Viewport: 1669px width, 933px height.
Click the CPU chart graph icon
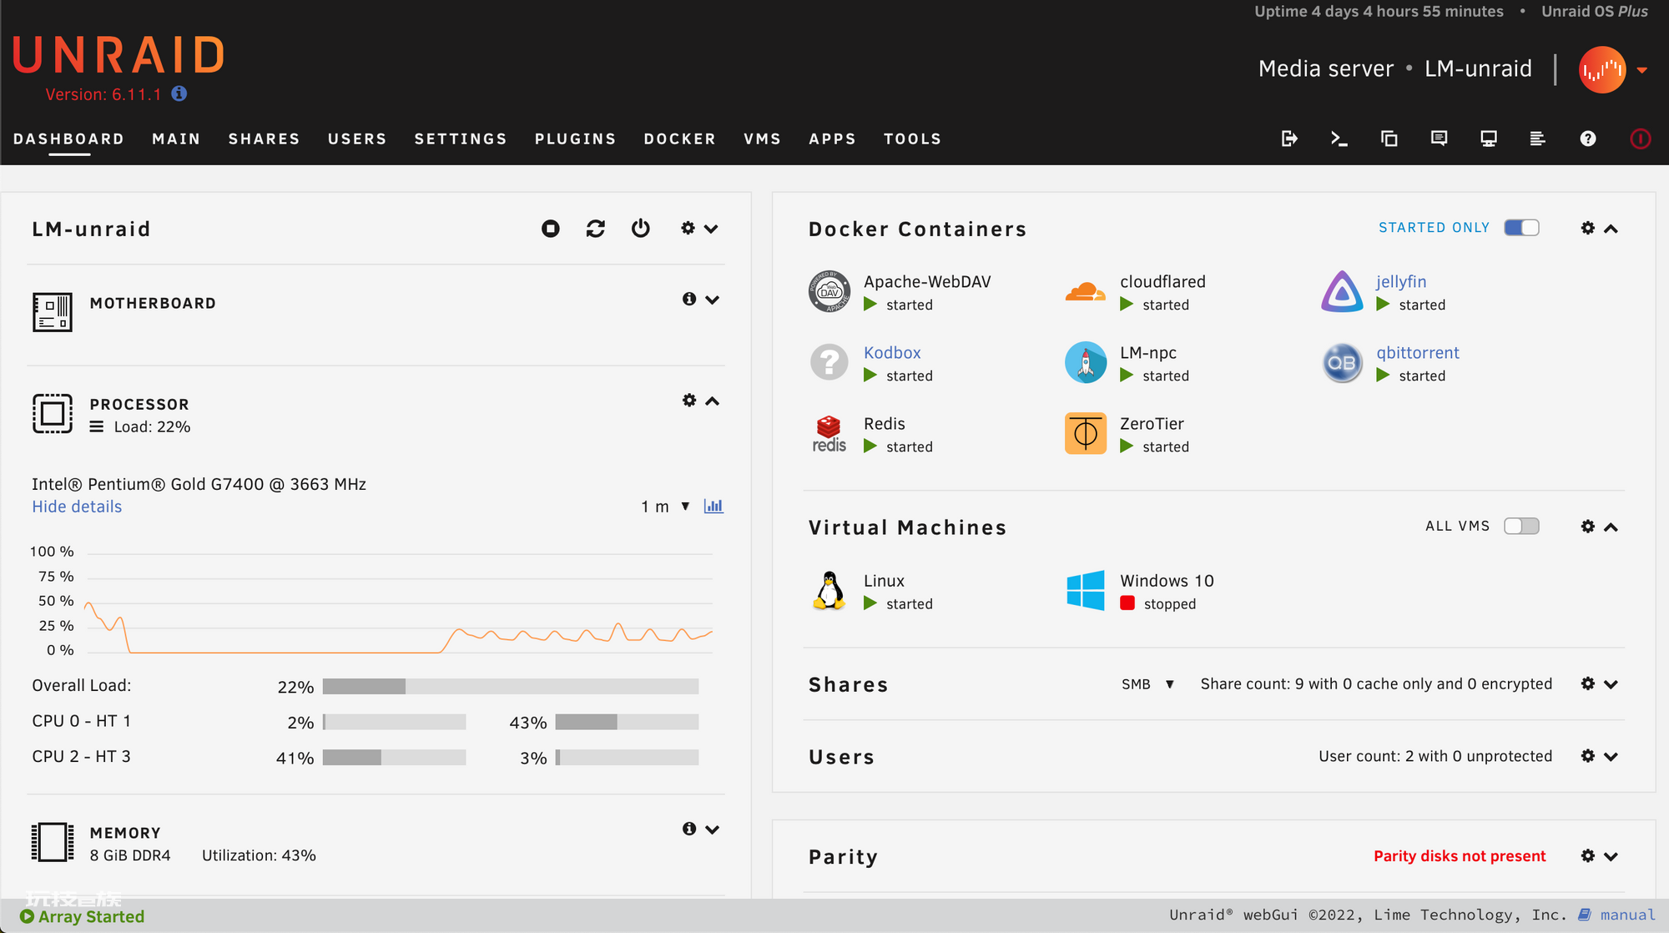point(713,506)
